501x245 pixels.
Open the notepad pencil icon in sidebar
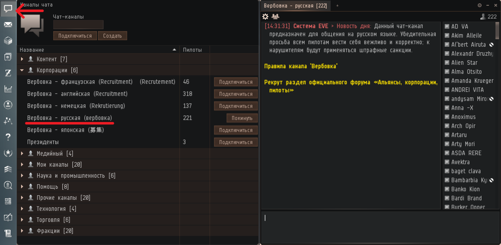[x=8, y=217]
